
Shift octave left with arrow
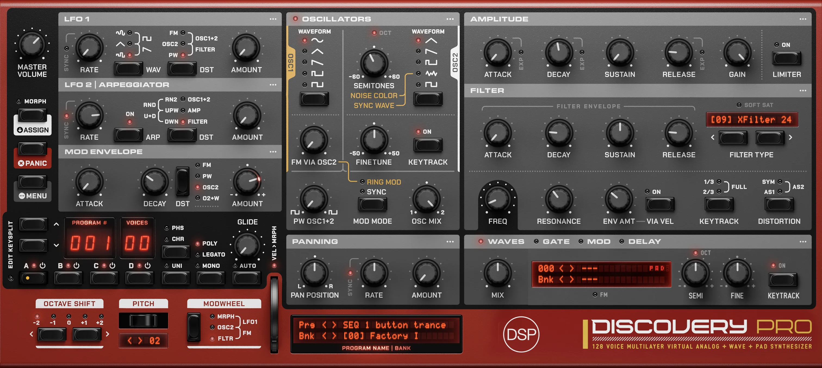[x=31, y=334]
